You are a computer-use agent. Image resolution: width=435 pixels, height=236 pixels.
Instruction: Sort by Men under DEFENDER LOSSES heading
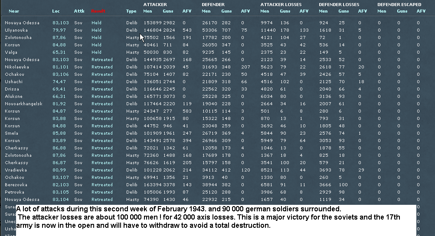[x=323, y=11]
